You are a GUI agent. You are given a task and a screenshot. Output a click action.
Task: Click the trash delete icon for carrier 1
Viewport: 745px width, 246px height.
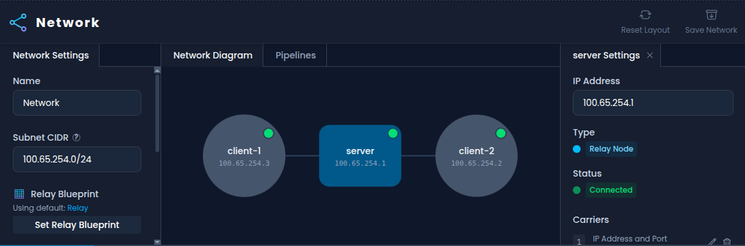click(x=727, y=242)
